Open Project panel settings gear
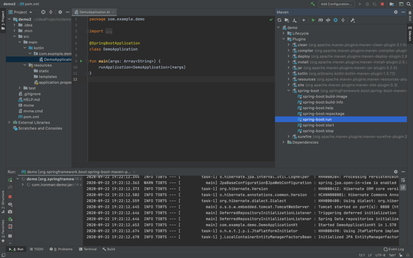The height and width of the screenshot is (258, 413). point(60,12)
